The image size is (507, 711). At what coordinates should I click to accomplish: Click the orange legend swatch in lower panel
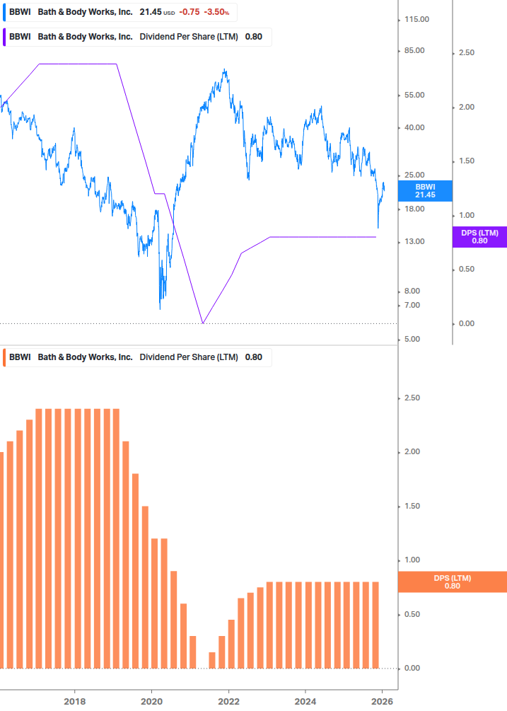(4, 357)
